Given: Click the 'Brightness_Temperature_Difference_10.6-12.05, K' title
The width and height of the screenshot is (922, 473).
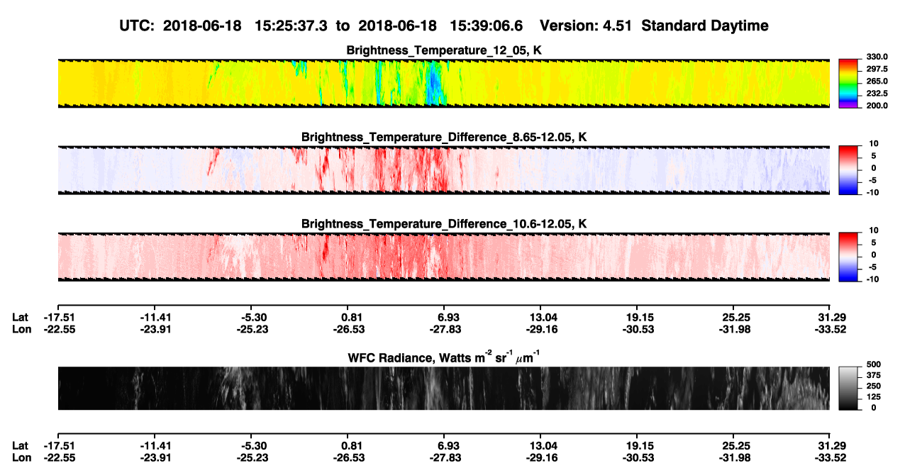Looking at the screenshot, I should [444, 223].
